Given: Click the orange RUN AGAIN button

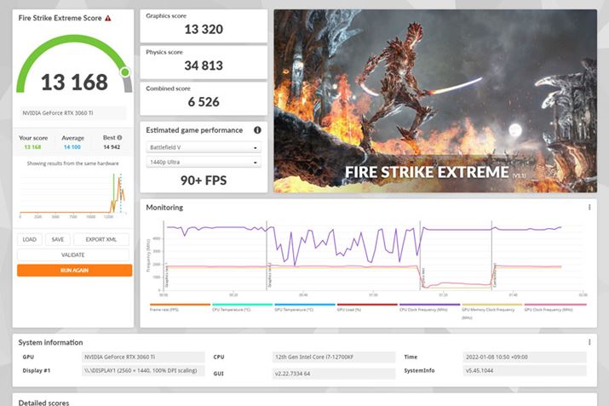Looking at the screenshot, I should 75,270.
